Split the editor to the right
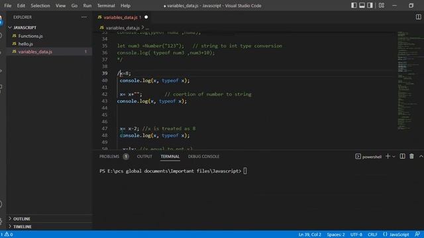 [418, 17]
